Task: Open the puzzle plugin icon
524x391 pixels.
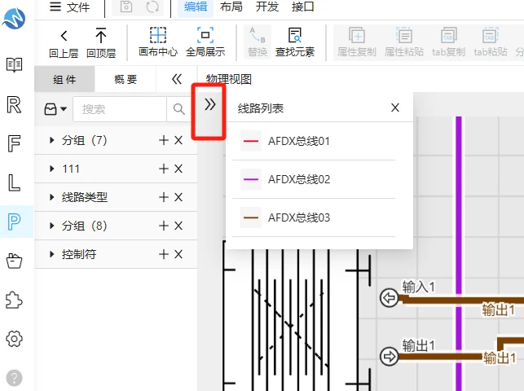Action: (14, 300)
